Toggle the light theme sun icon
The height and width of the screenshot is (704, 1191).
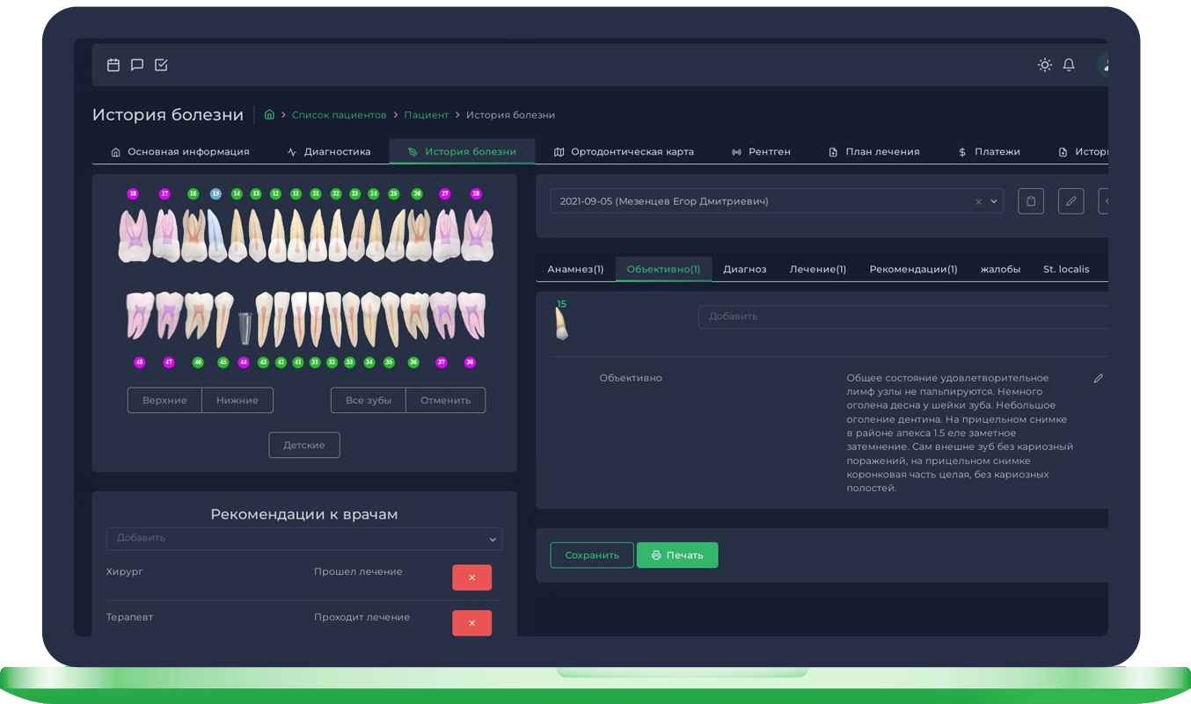pos(1045,64)
